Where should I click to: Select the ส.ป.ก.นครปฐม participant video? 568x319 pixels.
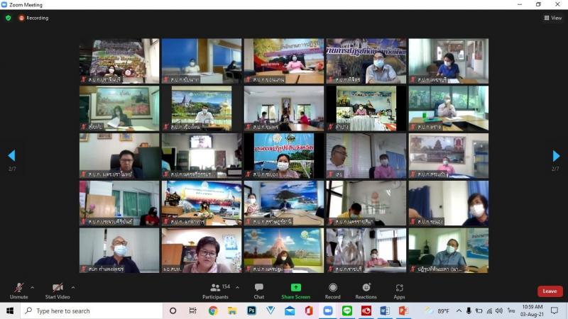click(284, 250)
